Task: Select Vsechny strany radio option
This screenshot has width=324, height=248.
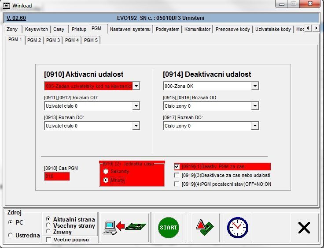Action: tap(48, 225)
